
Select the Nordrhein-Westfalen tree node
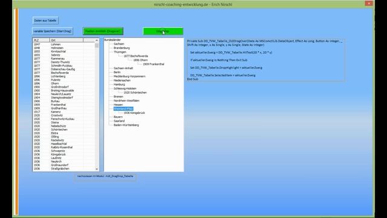click(x=126, y=101)
